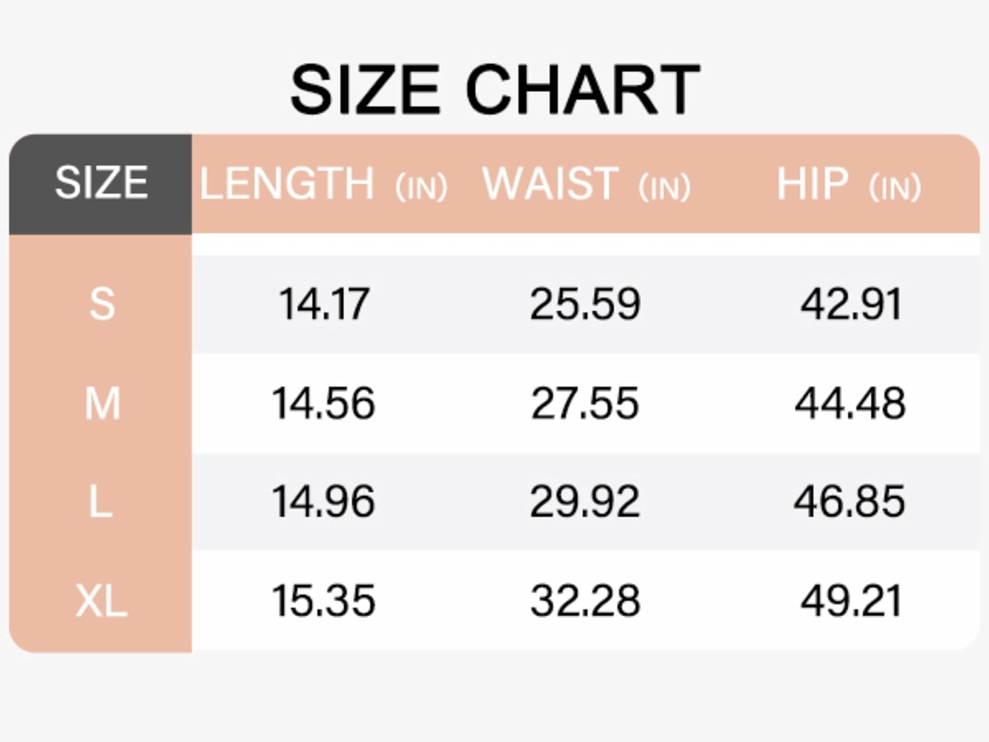Click the 14.56 length value
This screenshot has height=742, width=989.
(x=323, y=403)
